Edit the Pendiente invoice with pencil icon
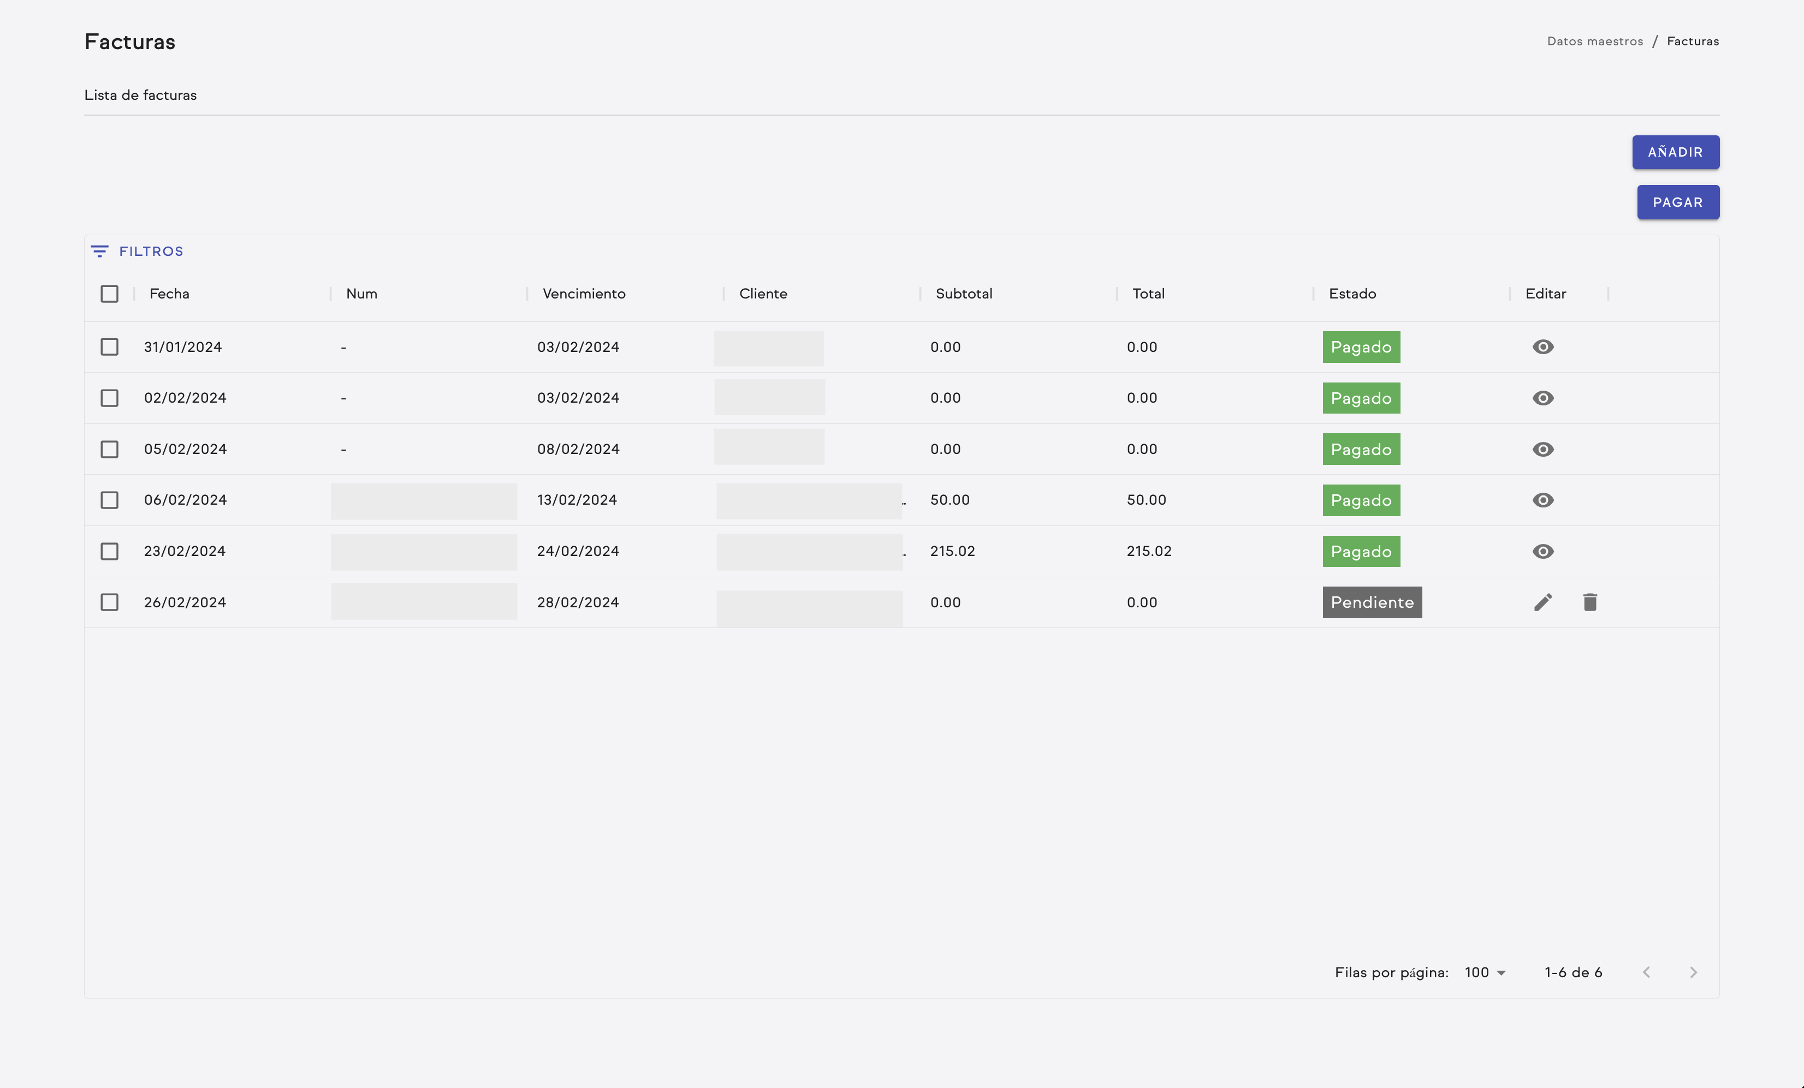This screenshot has width=1804, height=1088. pyautogui.click(x=1542, y=602)
